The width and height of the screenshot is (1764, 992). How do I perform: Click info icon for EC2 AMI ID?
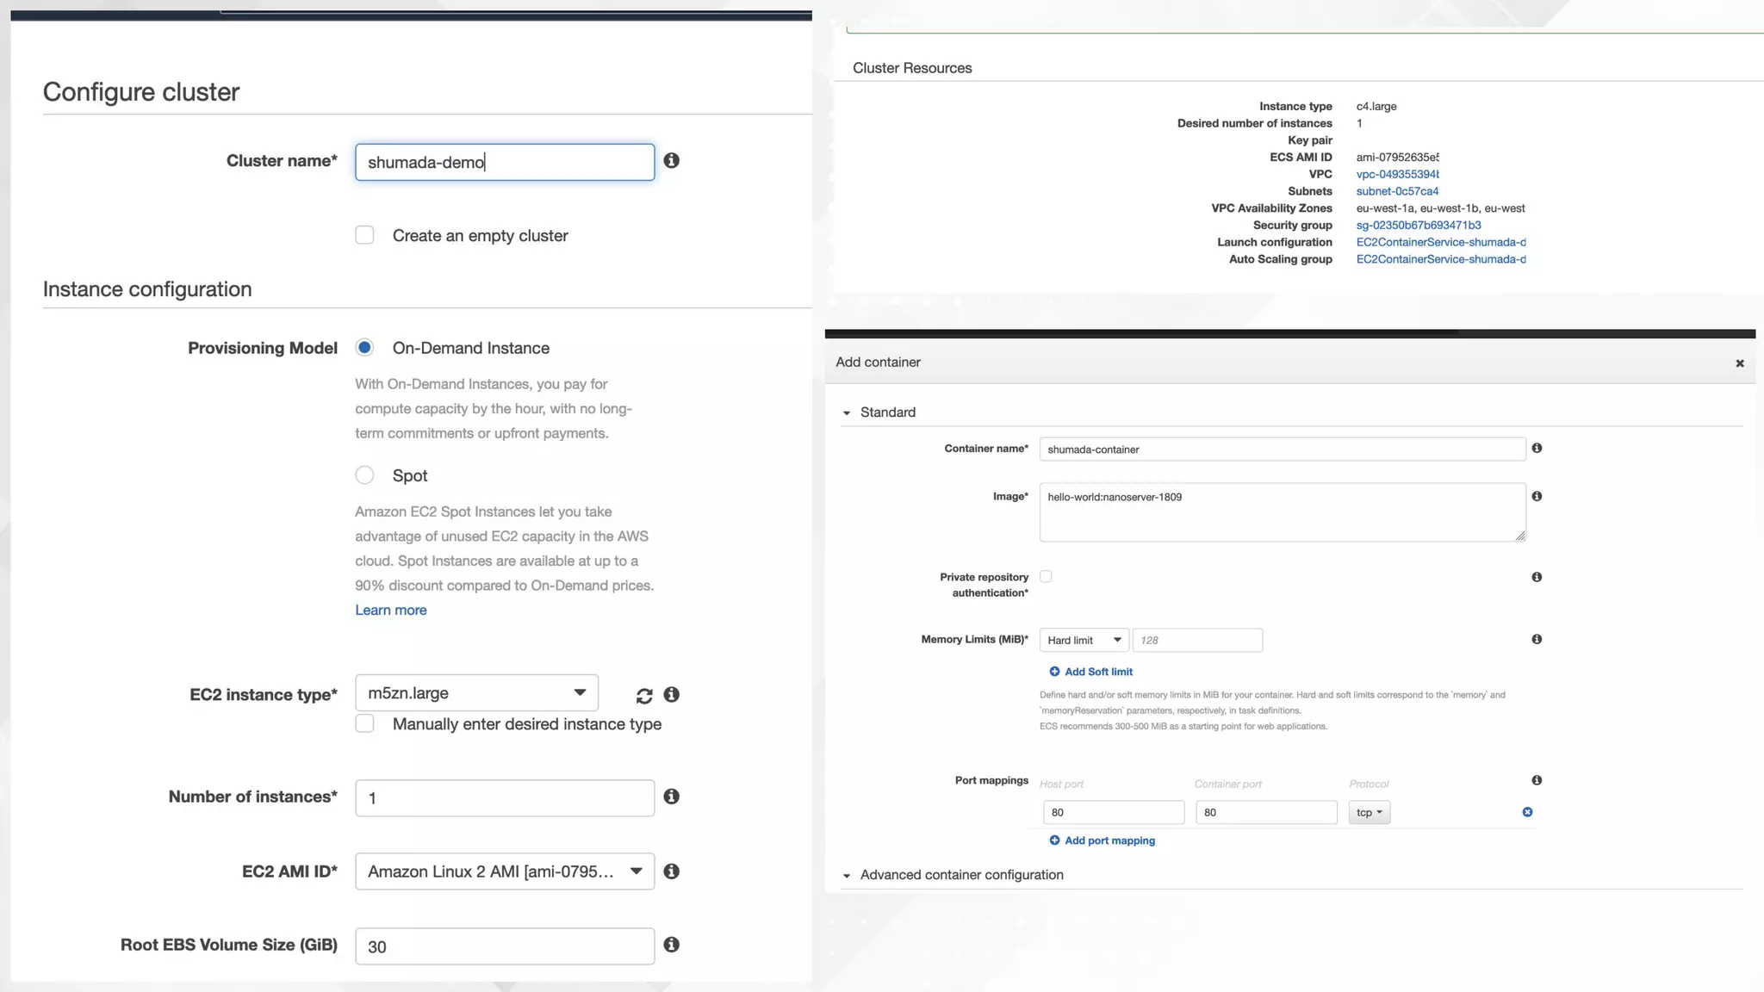[672, 871]
